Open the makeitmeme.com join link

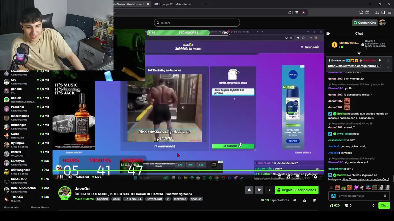354,66
